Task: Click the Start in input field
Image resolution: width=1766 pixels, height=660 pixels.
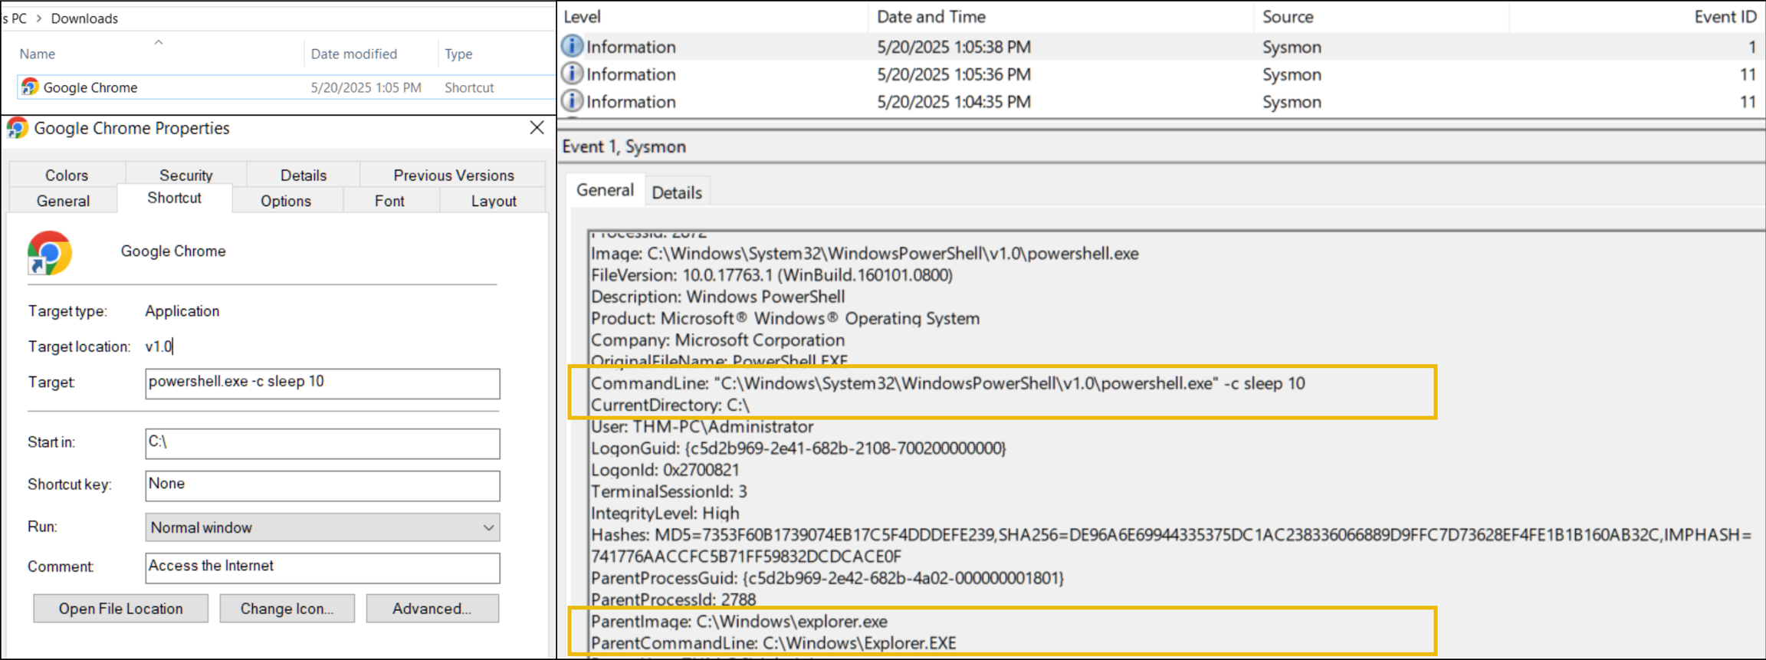Action: [x=322, y=443]
